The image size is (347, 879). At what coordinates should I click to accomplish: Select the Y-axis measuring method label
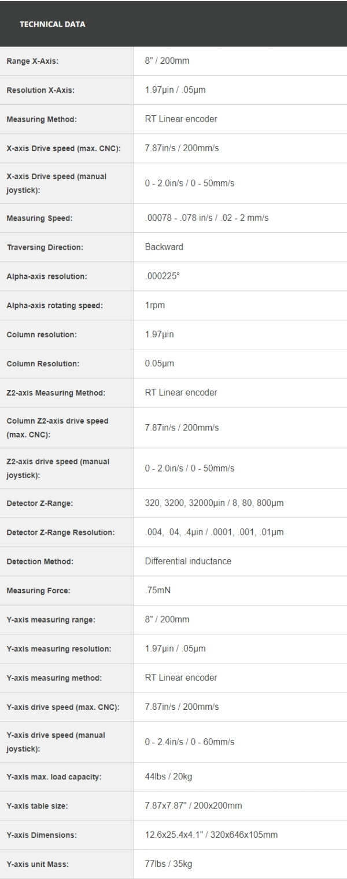click(53, 678)
